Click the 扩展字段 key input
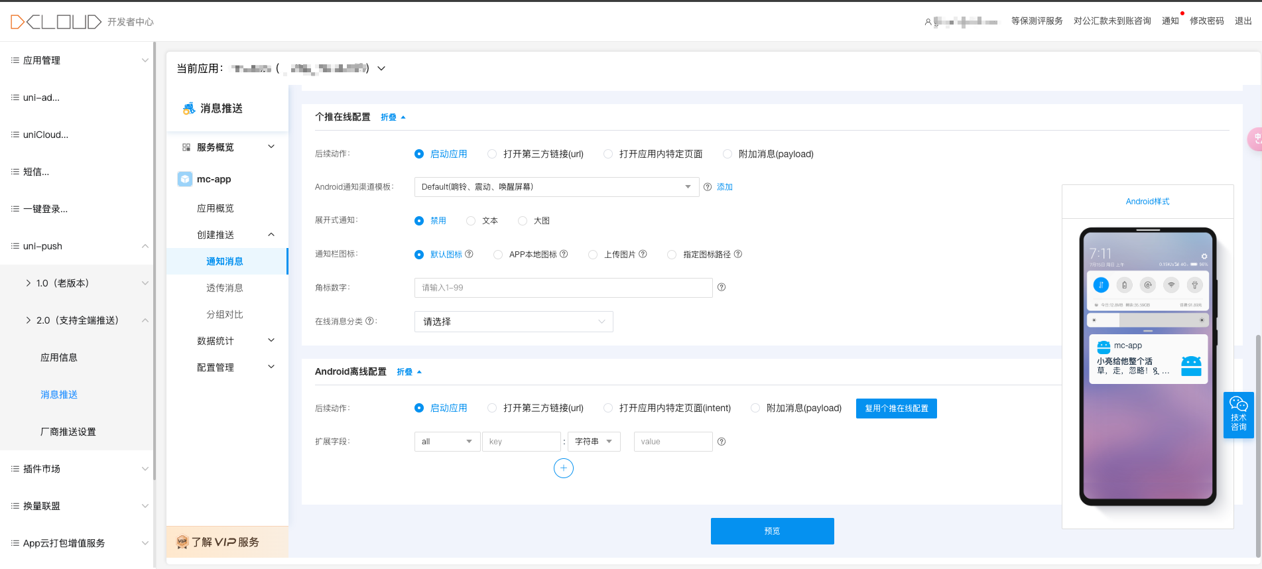This screenshot has width=1262, height=569. tap(521, 442)
